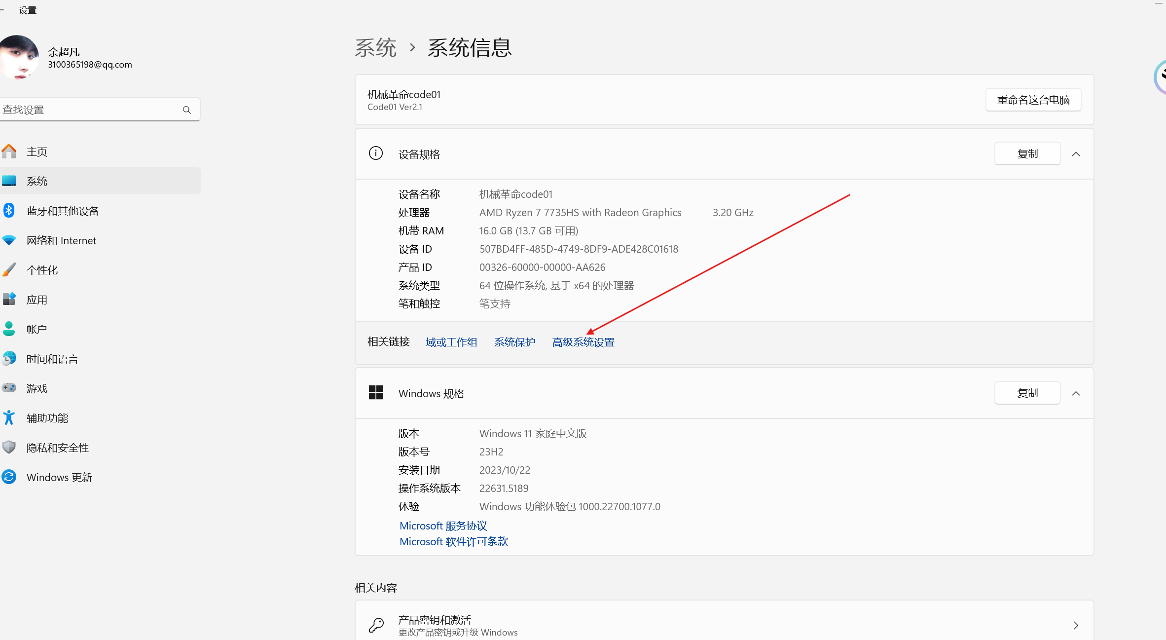Open 高级系统设置 link
This screenshot has width=1166, height=640.
[x=583, y=341]
